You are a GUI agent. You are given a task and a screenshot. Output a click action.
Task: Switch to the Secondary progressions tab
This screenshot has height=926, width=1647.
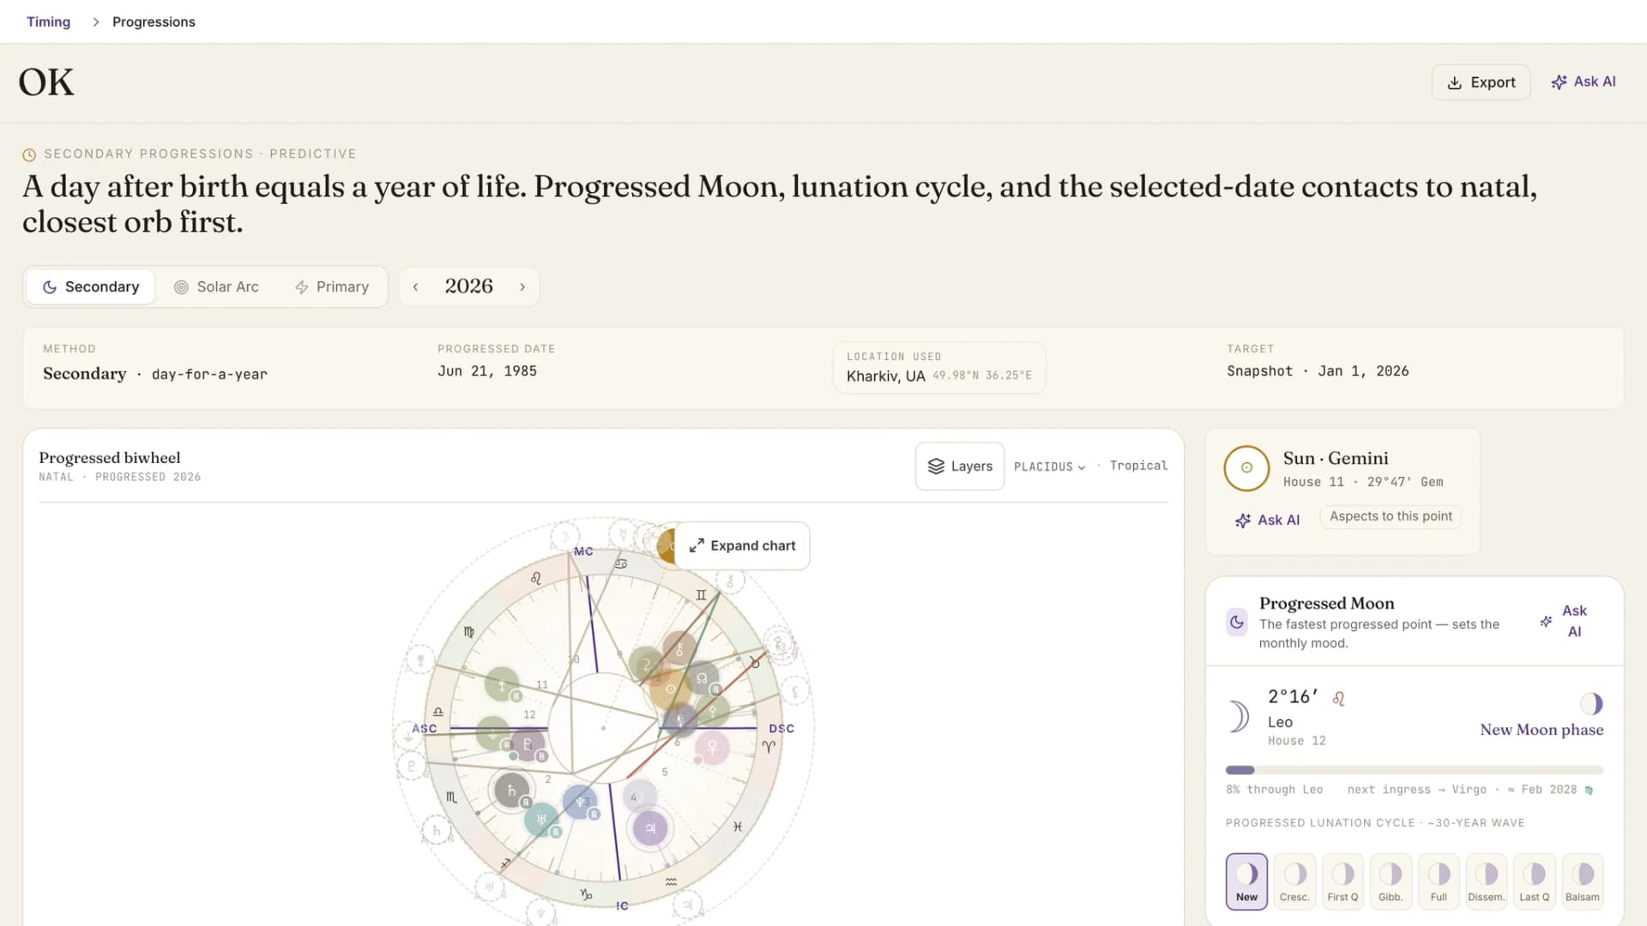(91, 286)
